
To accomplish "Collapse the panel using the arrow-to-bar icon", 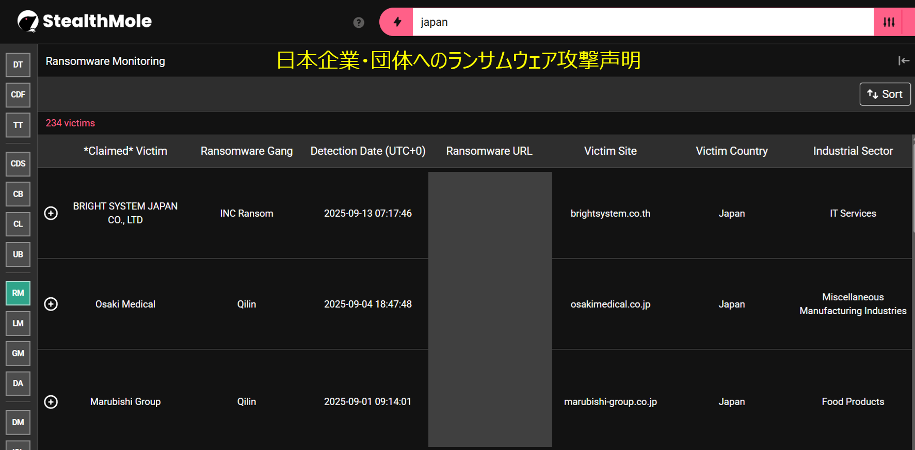I will coord(903,61).
